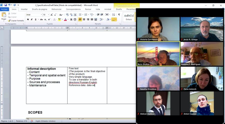Click the character border A icon
The height and width of the screenshot is (124, 225).
(x=75, y=15)
